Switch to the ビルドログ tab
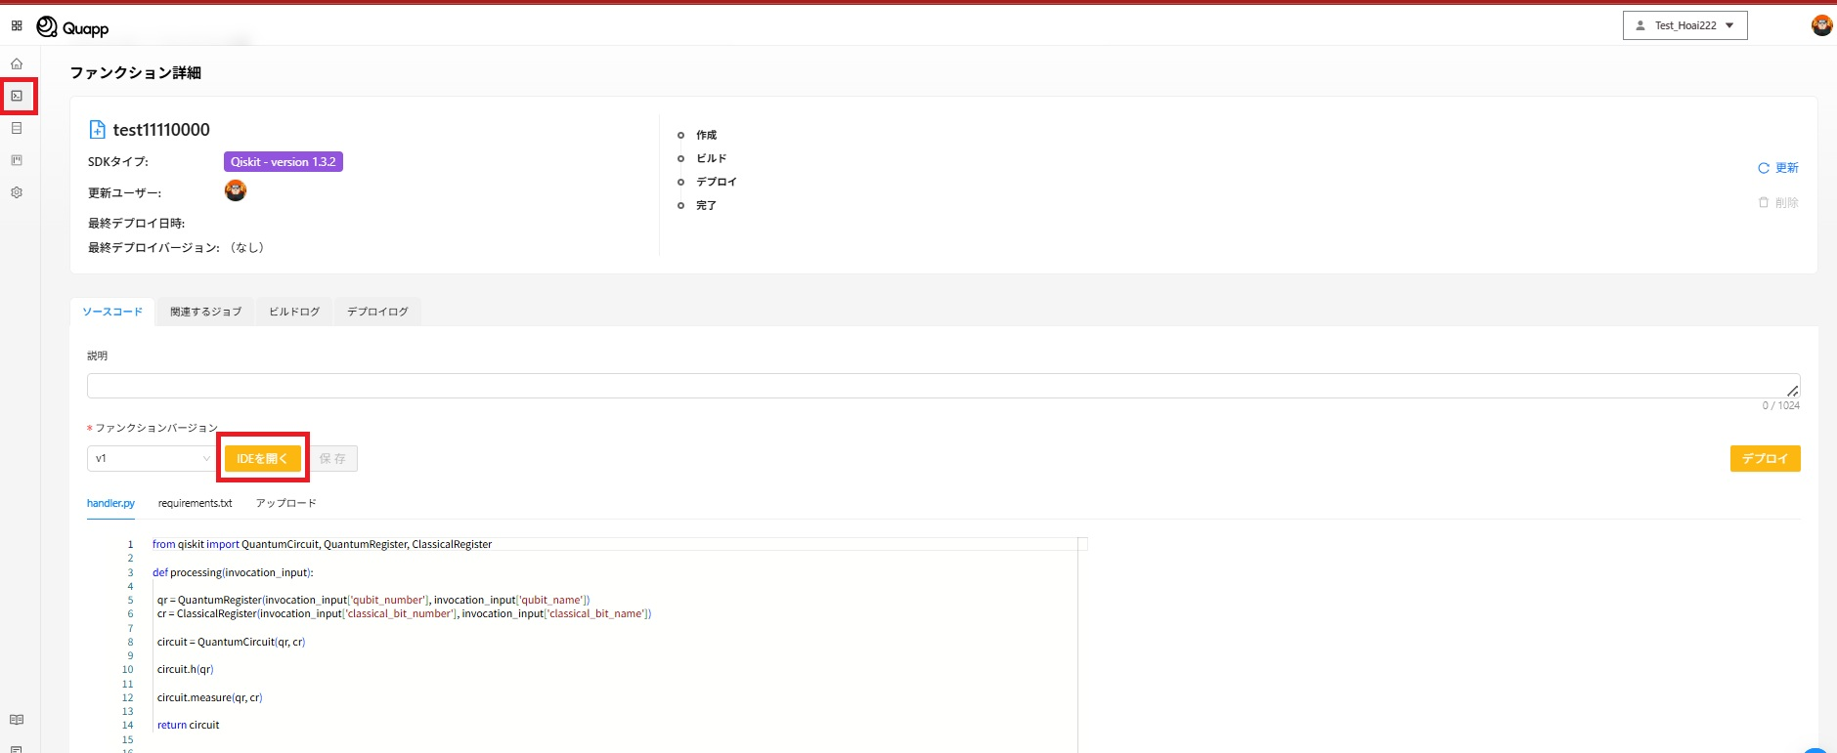 pyautogui.click(x=294, y=312)
